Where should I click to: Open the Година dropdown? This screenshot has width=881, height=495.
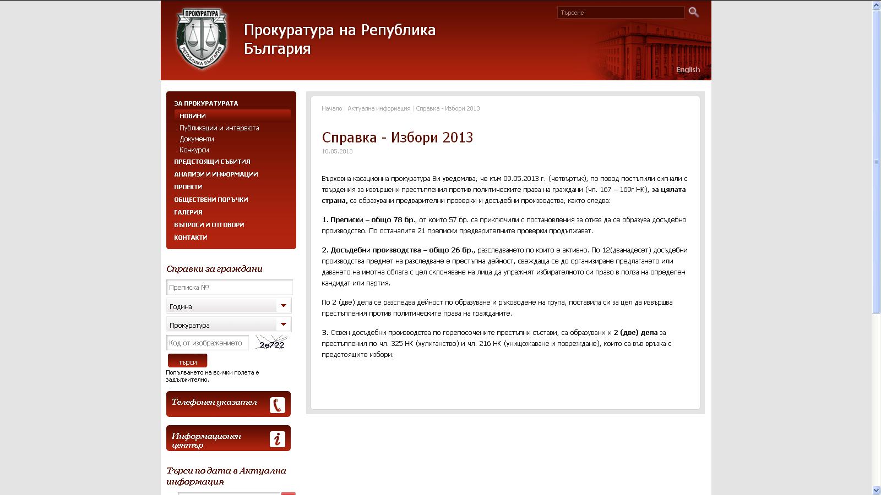coord(229,306)
